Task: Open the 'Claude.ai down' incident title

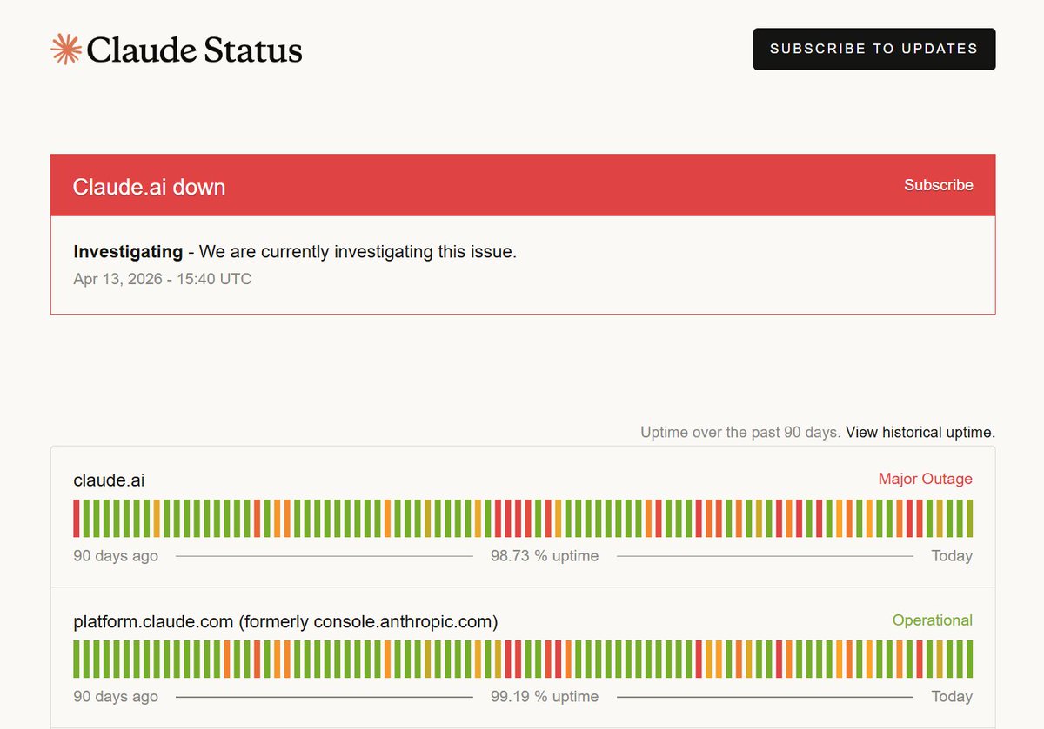Action: click(149, 187)
